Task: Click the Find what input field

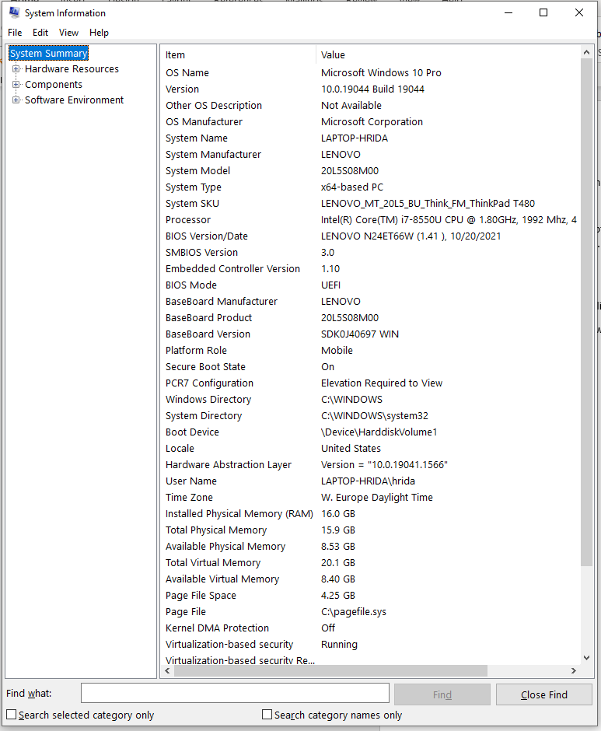Action: [x=235, y=693]
